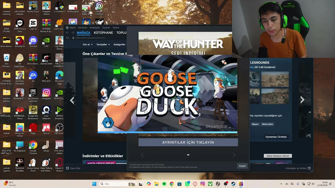Image resolution: width=335 pixels, height=188 pixels.
Task: Click Steam back navigation arrow
Action: 67,33
